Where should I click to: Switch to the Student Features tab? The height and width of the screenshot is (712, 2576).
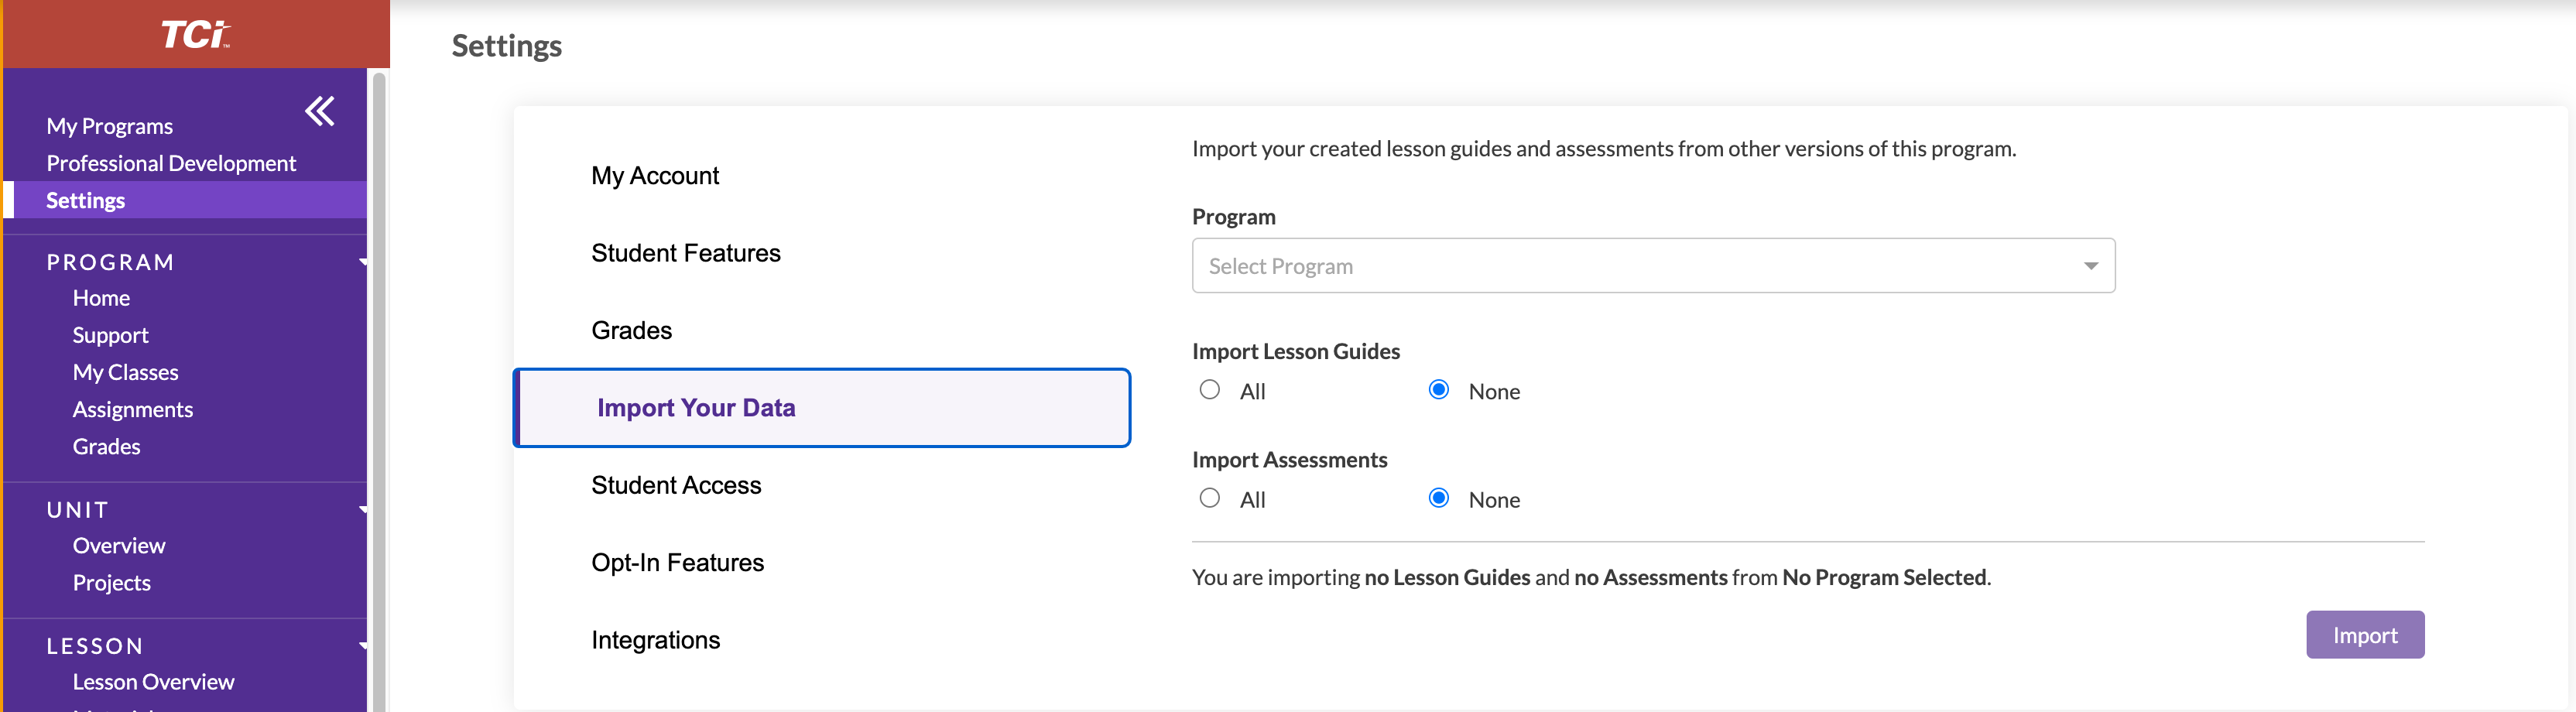(x=686, y=252)
